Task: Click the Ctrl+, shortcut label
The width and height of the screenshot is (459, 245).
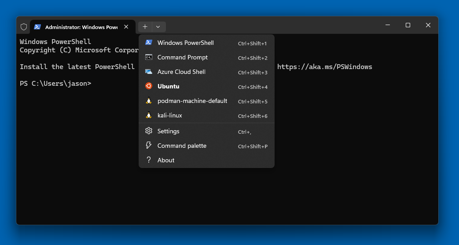Action: [245, 132]
